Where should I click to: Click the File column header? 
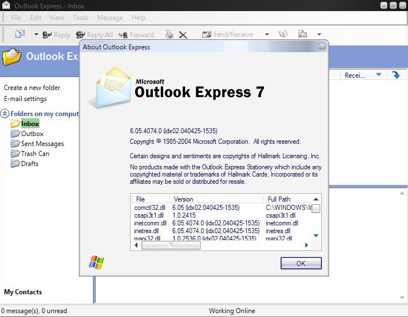pos(151,199)
